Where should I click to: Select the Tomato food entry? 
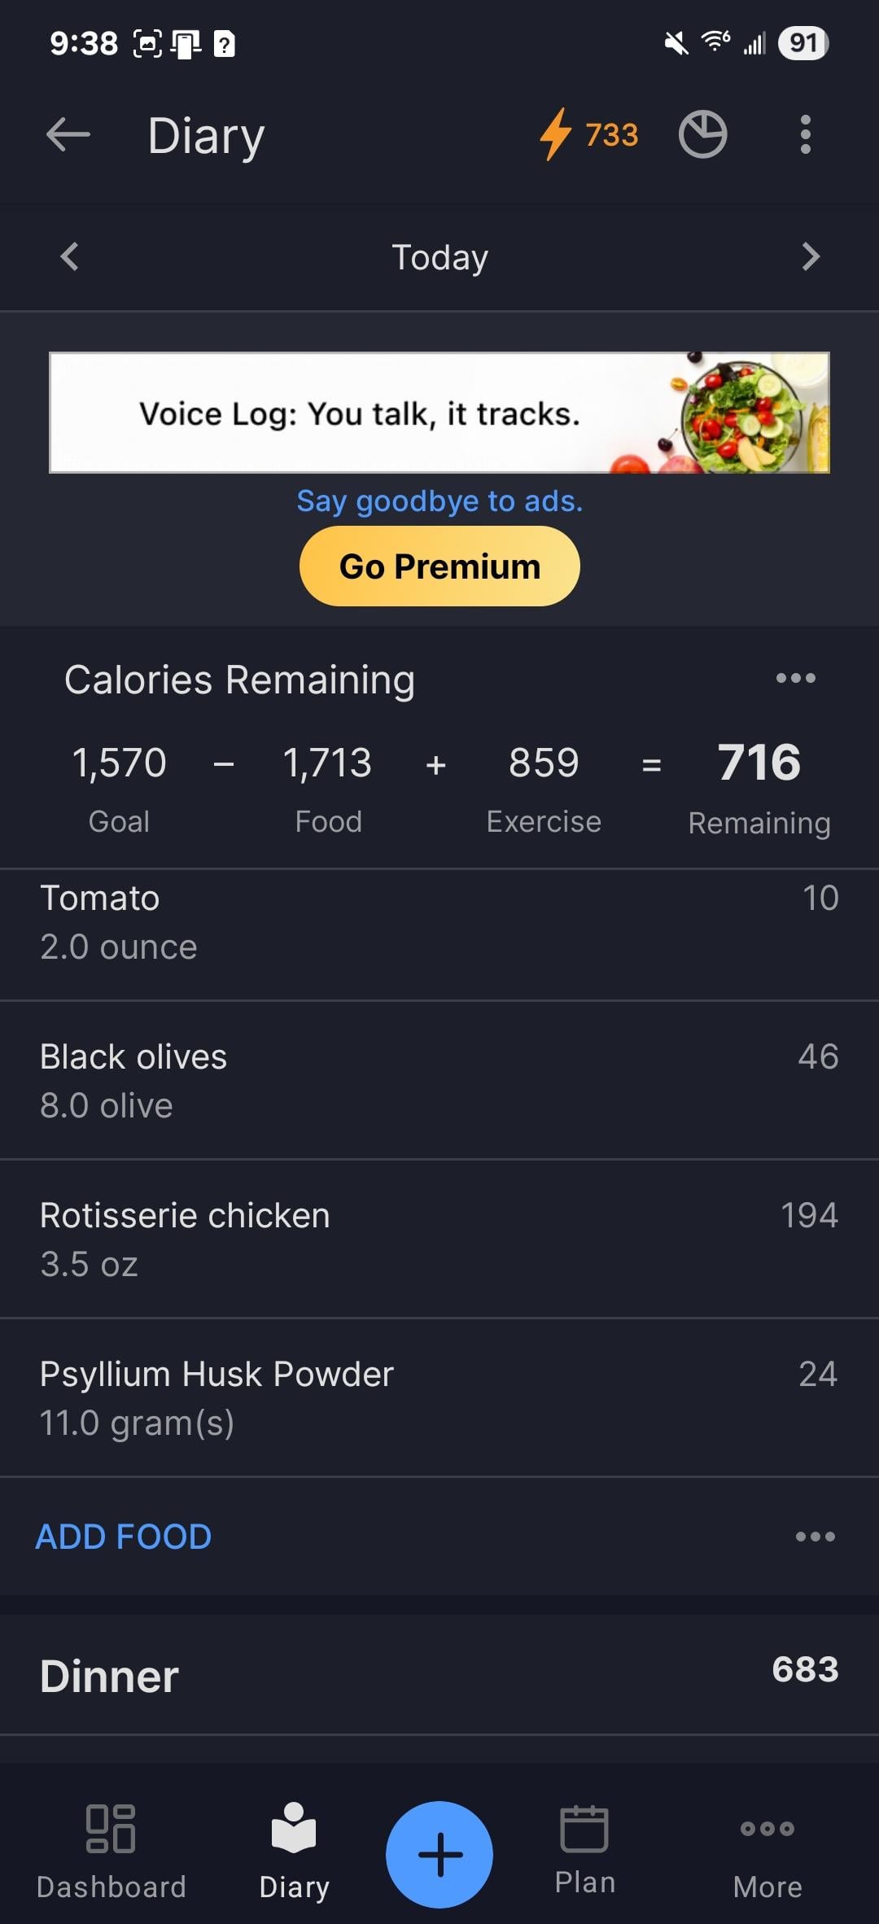[439, 923]
